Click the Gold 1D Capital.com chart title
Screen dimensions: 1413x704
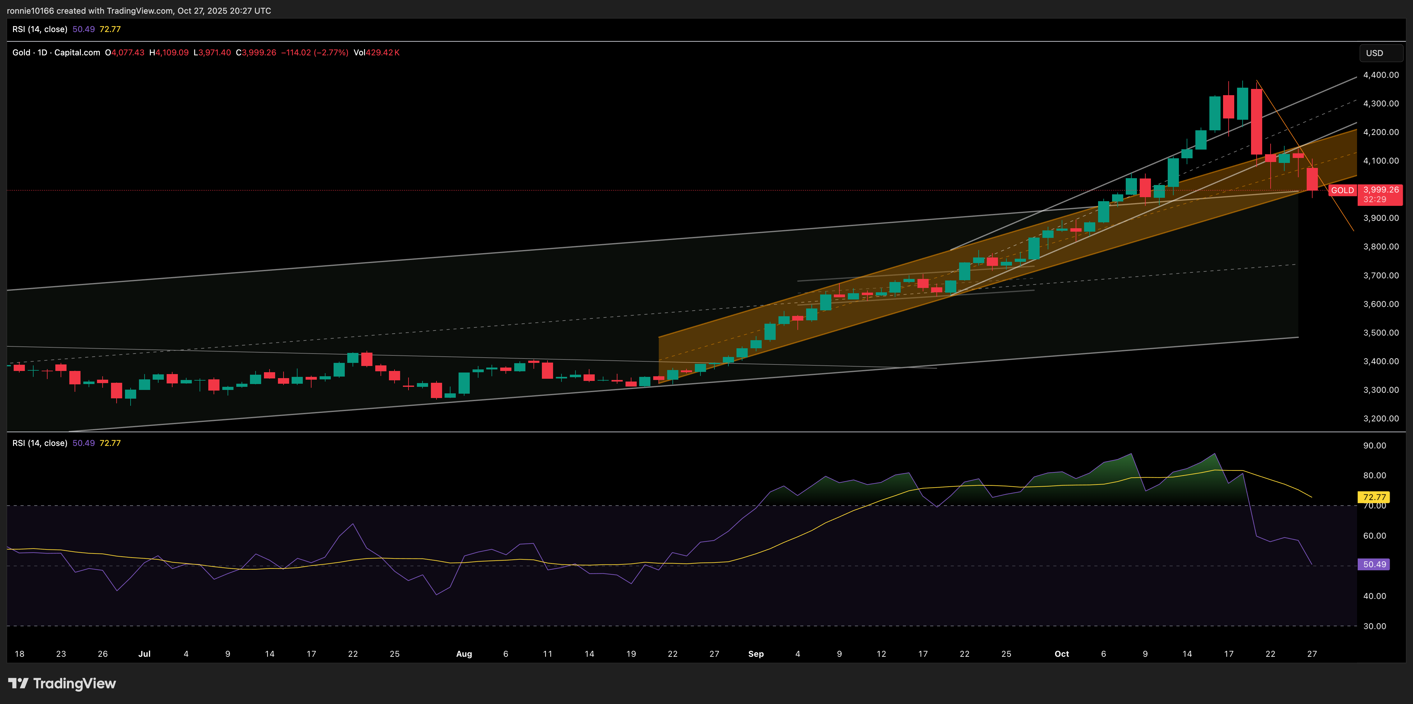point(56,53)
